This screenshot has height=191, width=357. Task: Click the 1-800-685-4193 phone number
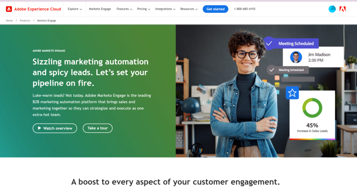[x=245, y=9]
